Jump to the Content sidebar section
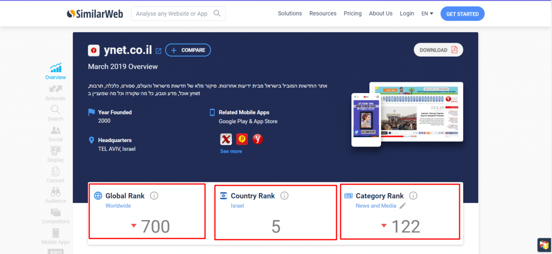Screen dimensions: 552x254 pyautogui.click(x=56, y=175)
